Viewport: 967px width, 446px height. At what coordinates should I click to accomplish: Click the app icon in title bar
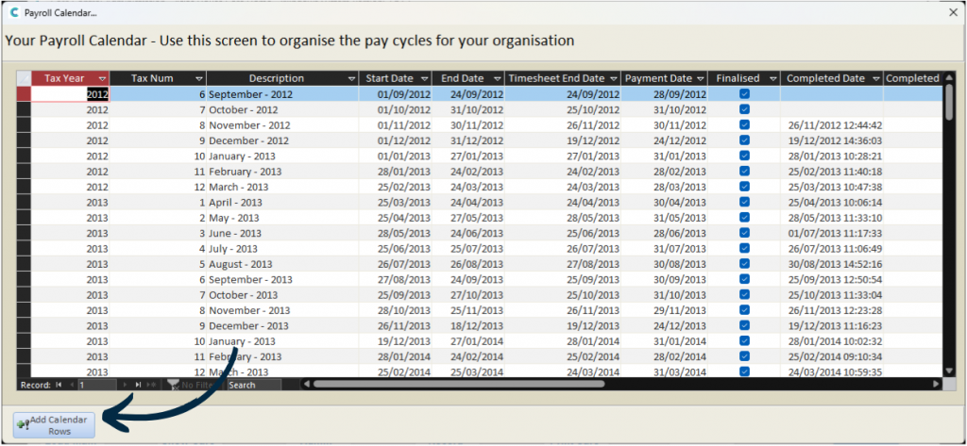pyautogui.click(x=13, y=14)
